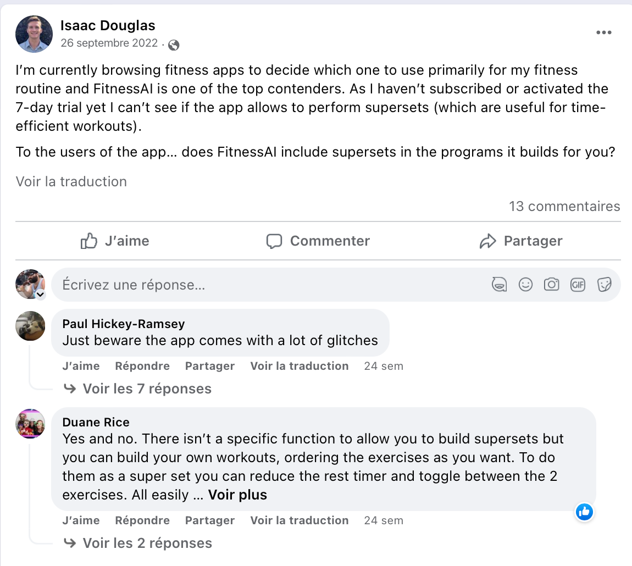Like Paul Hickey-Ramsey's comment
The height and width of the screenshot is (566, 632).
pos(81,365)
